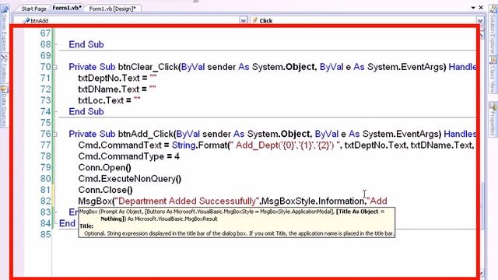Open the Data Sources side panel

point(4,107)
